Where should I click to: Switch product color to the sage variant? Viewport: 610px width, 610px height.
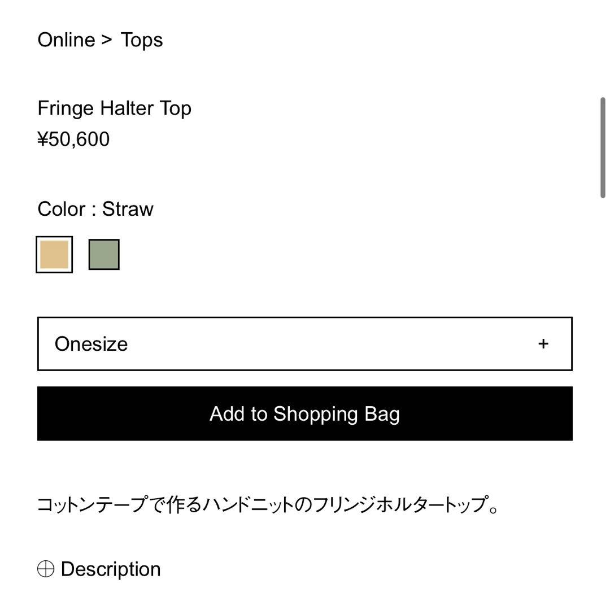pos(104,254)
